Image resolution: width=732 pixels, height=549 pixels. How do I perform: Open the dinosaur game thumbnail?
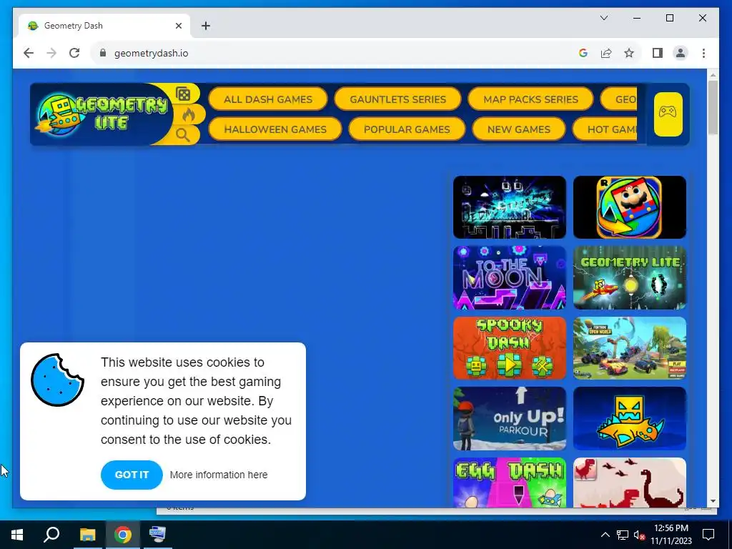point(629,483)
